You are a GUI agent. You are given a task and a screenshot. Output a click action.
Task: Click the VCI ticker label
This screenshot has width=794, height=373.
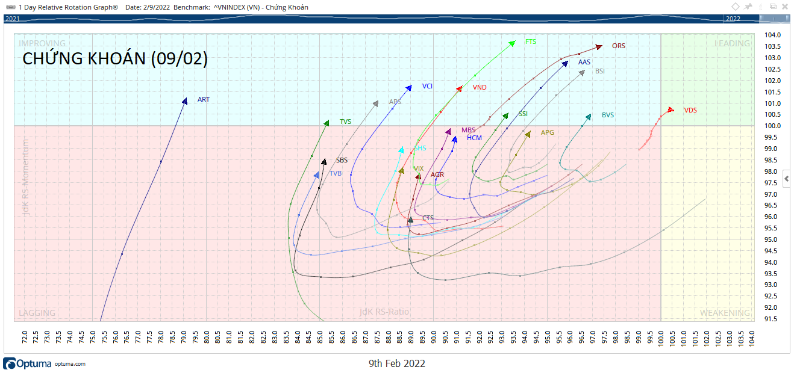[427, 86]
